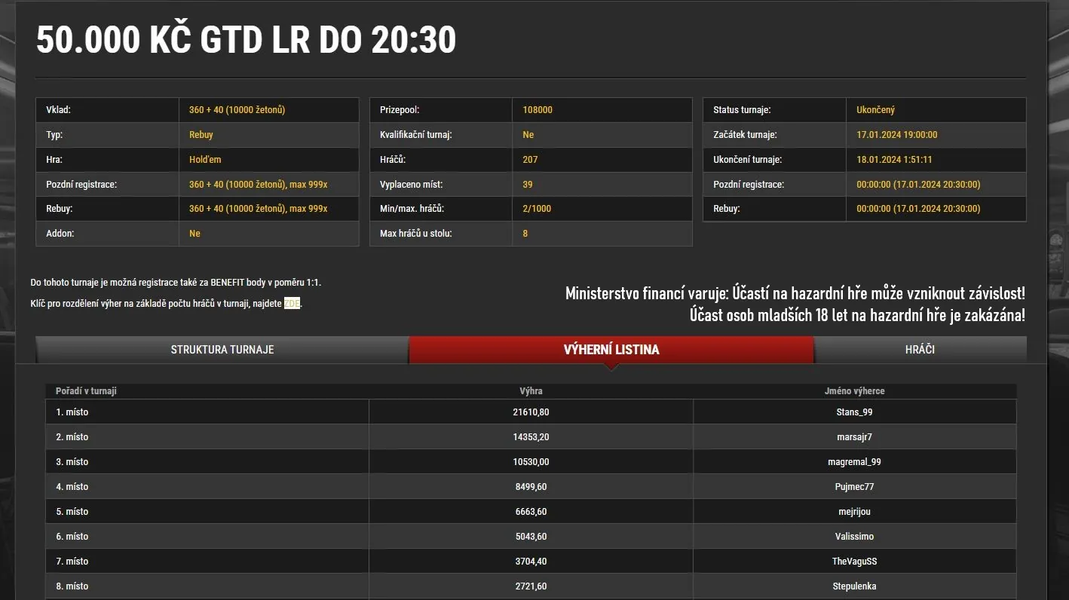The width and height of the screenshot is (1069, 600).
Task: Select player marsajr7 in the winners list
Action: pos(854,437)
